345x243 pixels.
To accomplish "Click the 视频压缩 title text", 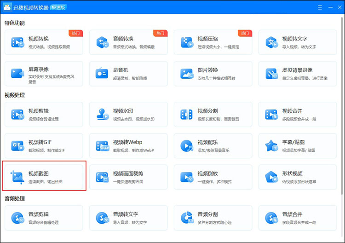I will click(x=208, y=39).
